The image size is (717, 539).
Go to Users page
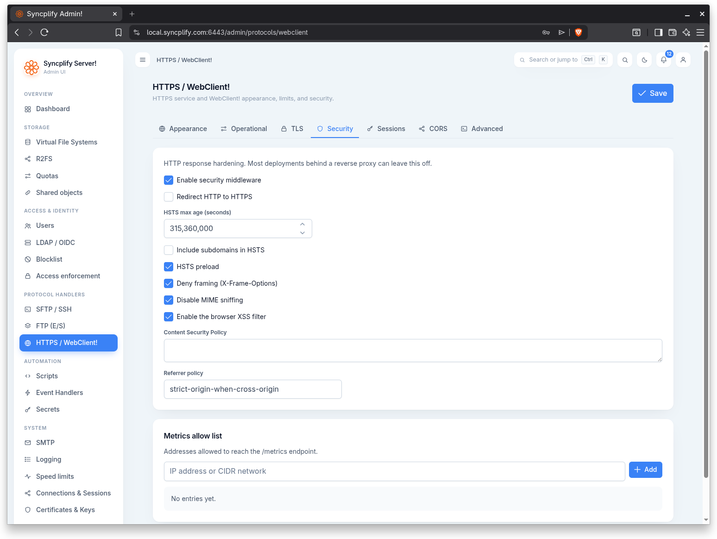(x=69, y=226)
